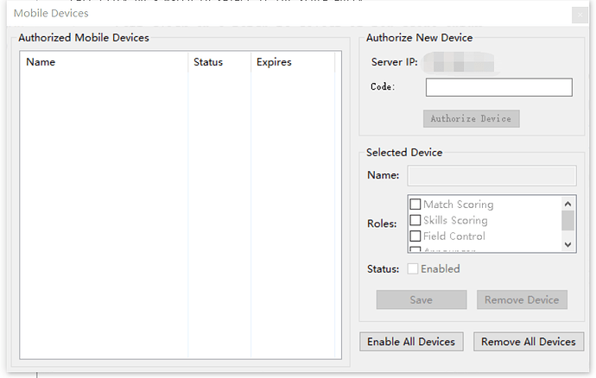Check the Match Scoring role
The height and width of the screenshot is (378, 596).
tap(415, 205)
